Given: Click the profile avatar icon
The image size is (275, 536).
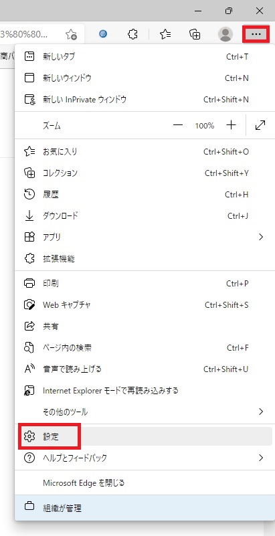Looking at the screenshot, I should click(x=225, y=34).
